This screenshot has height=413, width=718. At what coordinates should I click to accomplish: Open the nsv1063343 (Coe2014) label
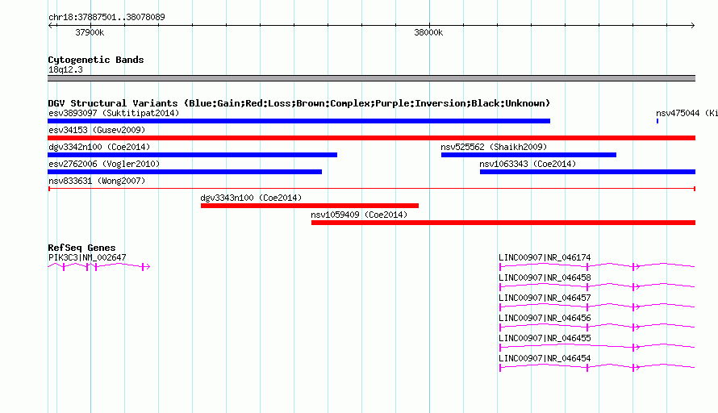click(x=528, y=164)
